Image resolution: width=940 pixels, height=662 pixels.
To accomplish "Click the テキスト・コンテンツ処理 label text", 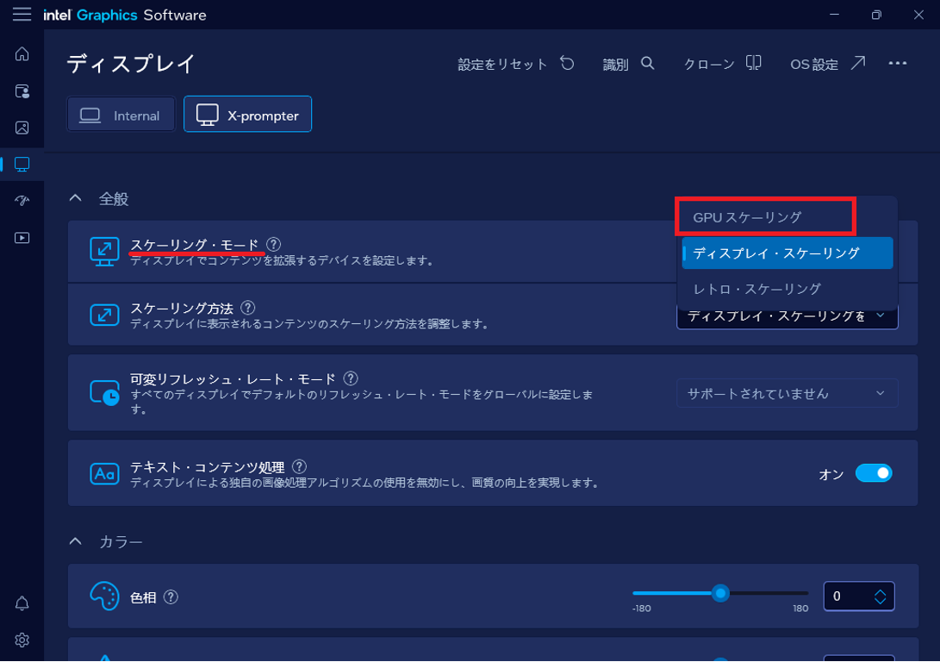I will [208, 467].
